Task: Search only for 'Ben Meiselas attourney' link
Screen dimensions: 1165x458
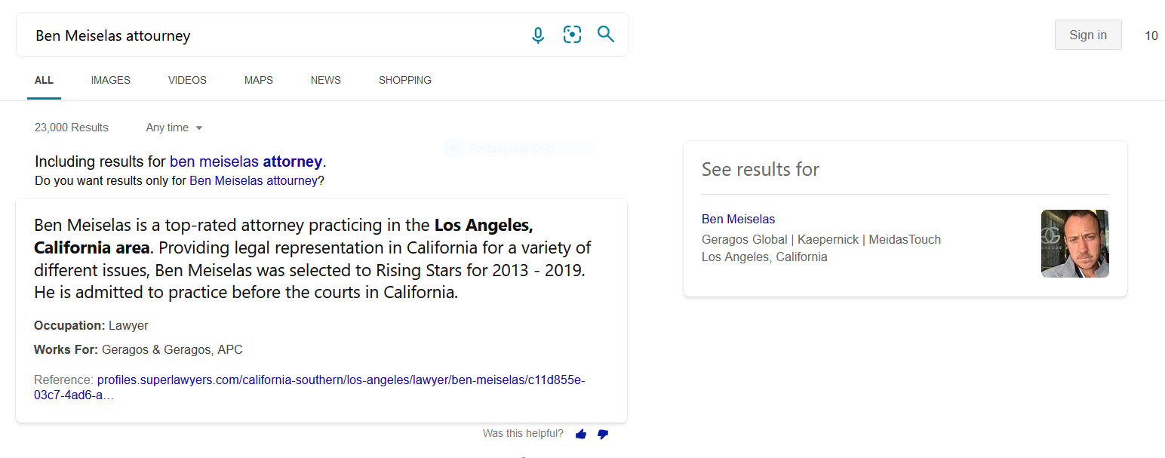Action: pos(254,181)
